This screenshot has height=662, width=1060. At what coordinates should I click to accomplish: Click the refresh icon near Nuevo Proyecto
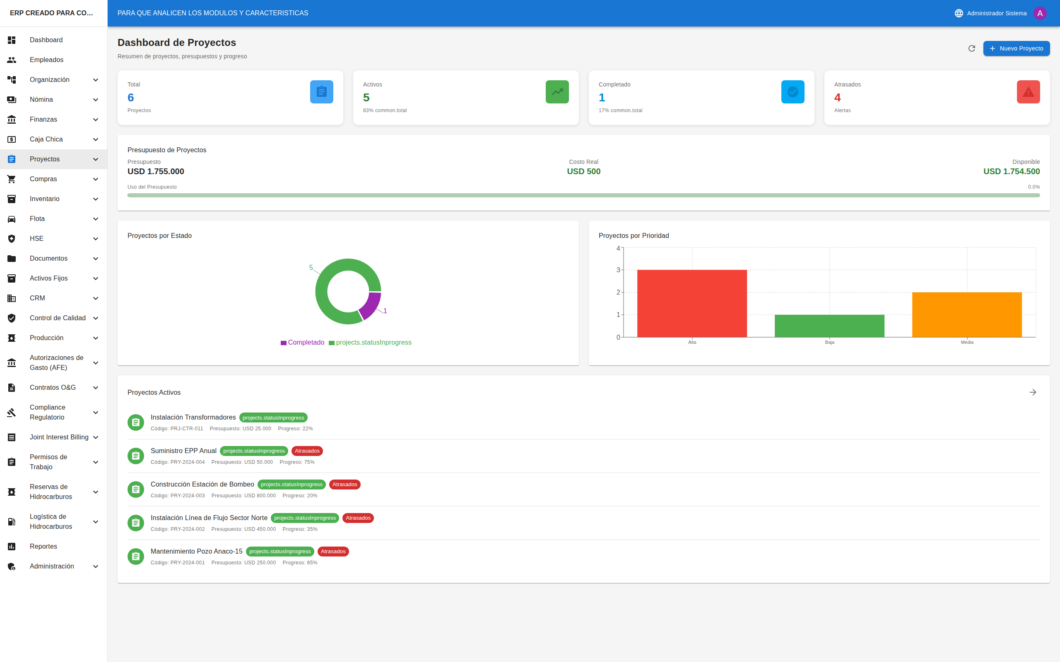(971, 48)
